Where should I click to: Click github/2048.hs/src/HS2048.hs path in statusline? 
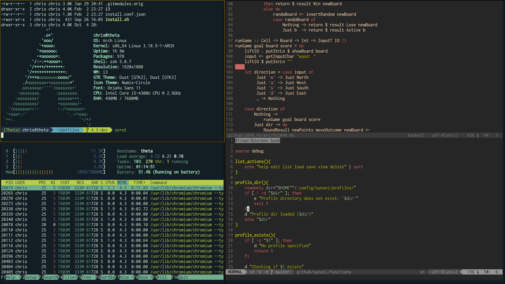261,135
